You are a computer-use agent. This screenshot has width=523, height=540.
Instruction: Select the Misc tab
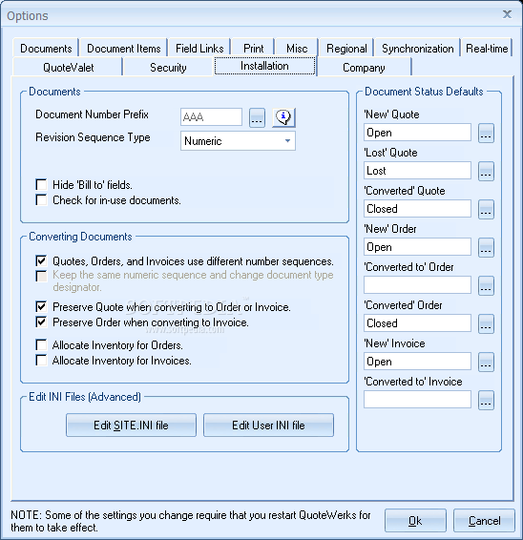click(297, 49)
